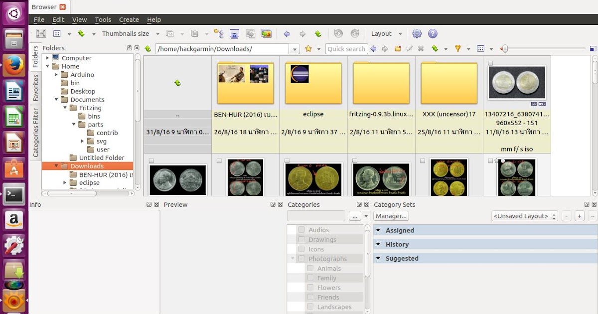Screen dimensions: 598x314
Task: Open the Unsaved Layout combo box
Action: [x=525, y=216]
